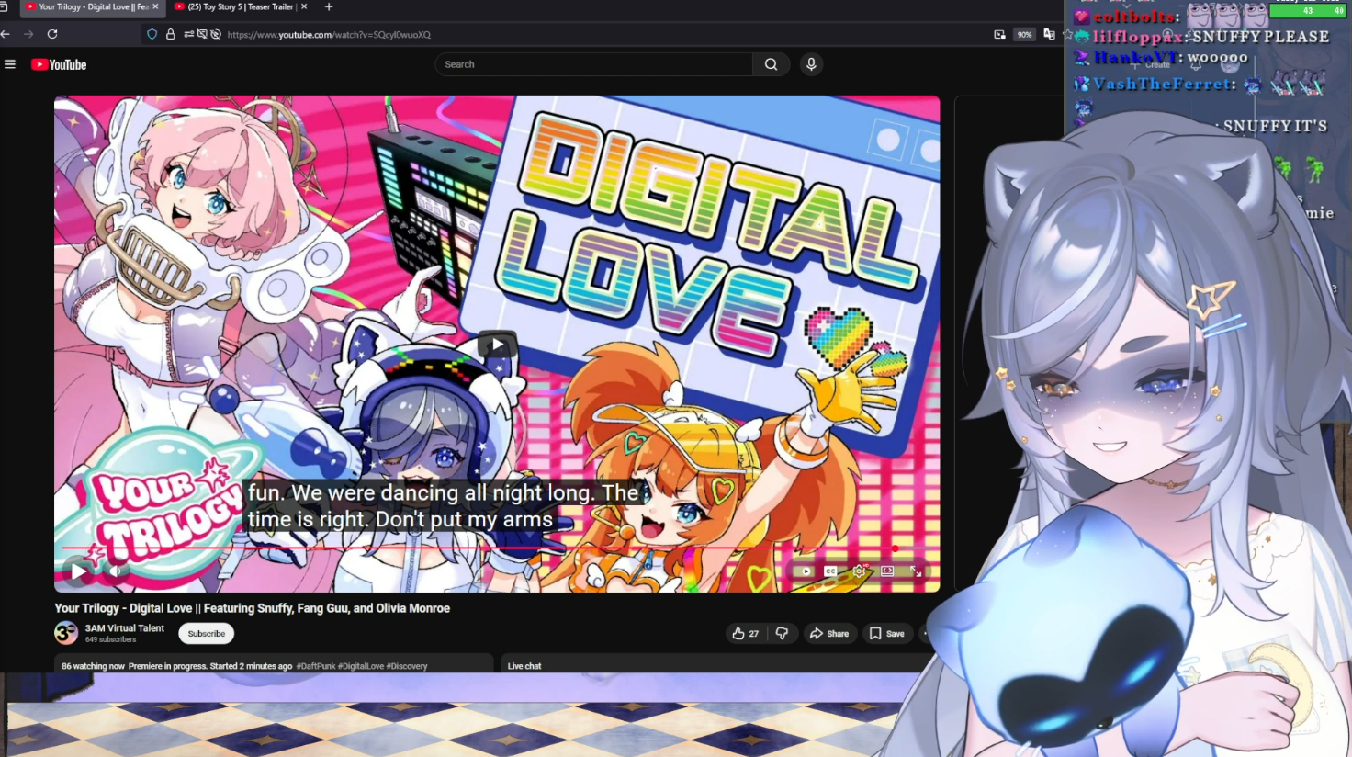Open the site permissions icon beside the padlock

(x=188, y=34)
